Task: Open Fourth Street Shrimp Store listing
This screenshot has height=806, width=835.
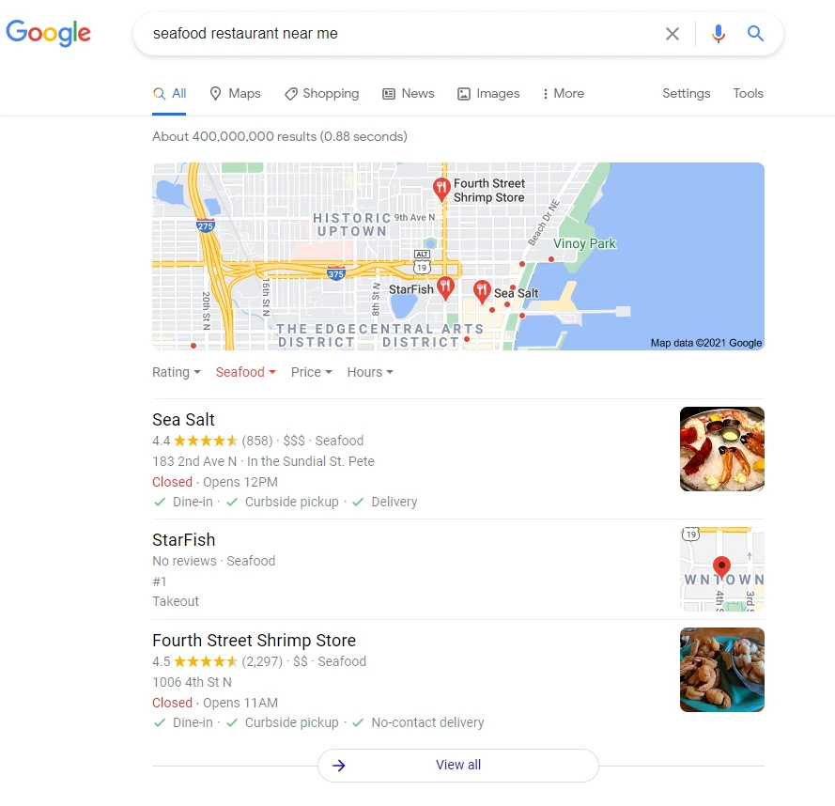Action: pyautogui.click(x=254, y=641)
